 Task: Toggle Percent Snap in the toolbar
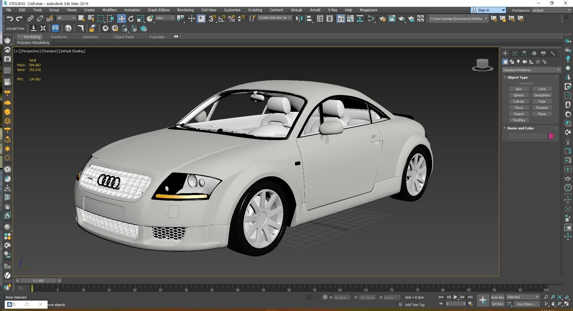pos(232,18)
